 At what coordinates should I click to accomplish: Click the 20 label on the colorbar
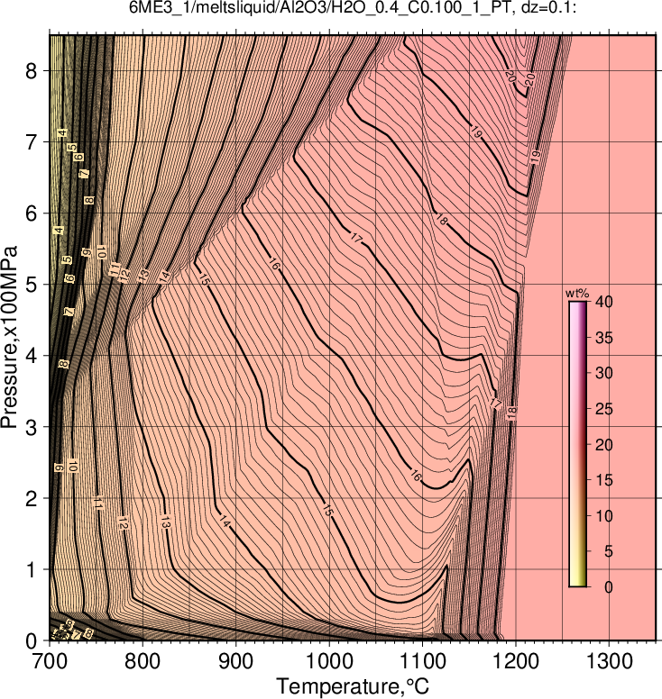click(603, 444)
